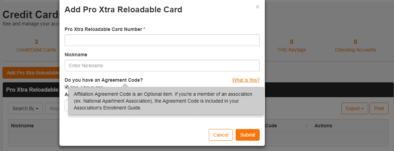Image resolution: width=394 pixels, height=151 pixels.
Task: Open the 'What is this?' link
Action: [246, 80]
